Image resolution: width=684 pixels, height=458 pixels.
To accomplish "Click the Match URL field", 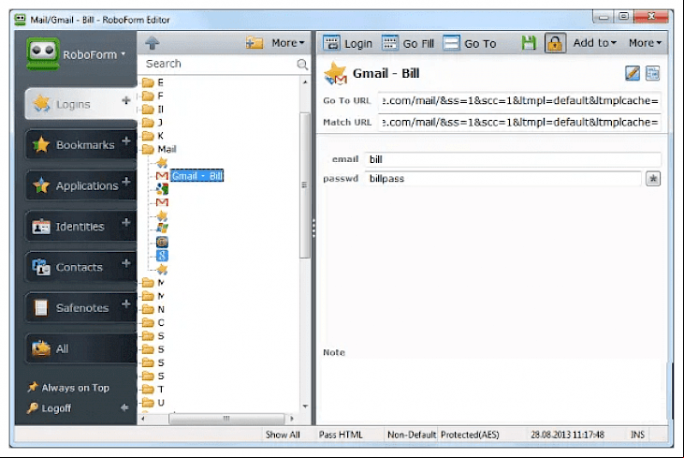I will [x=519, y=123].
